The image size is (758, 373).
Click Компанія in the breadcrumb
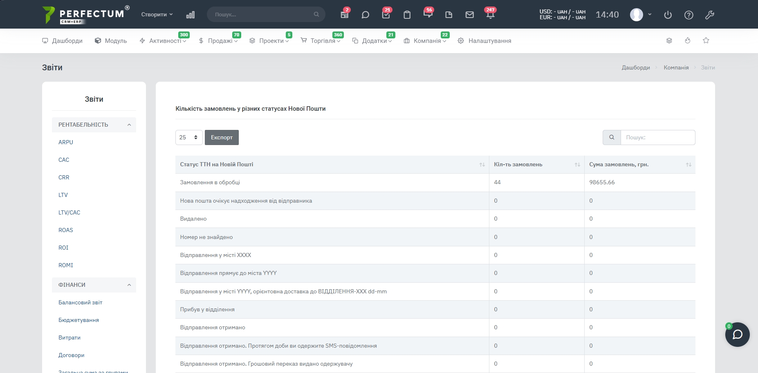[676, 67]
